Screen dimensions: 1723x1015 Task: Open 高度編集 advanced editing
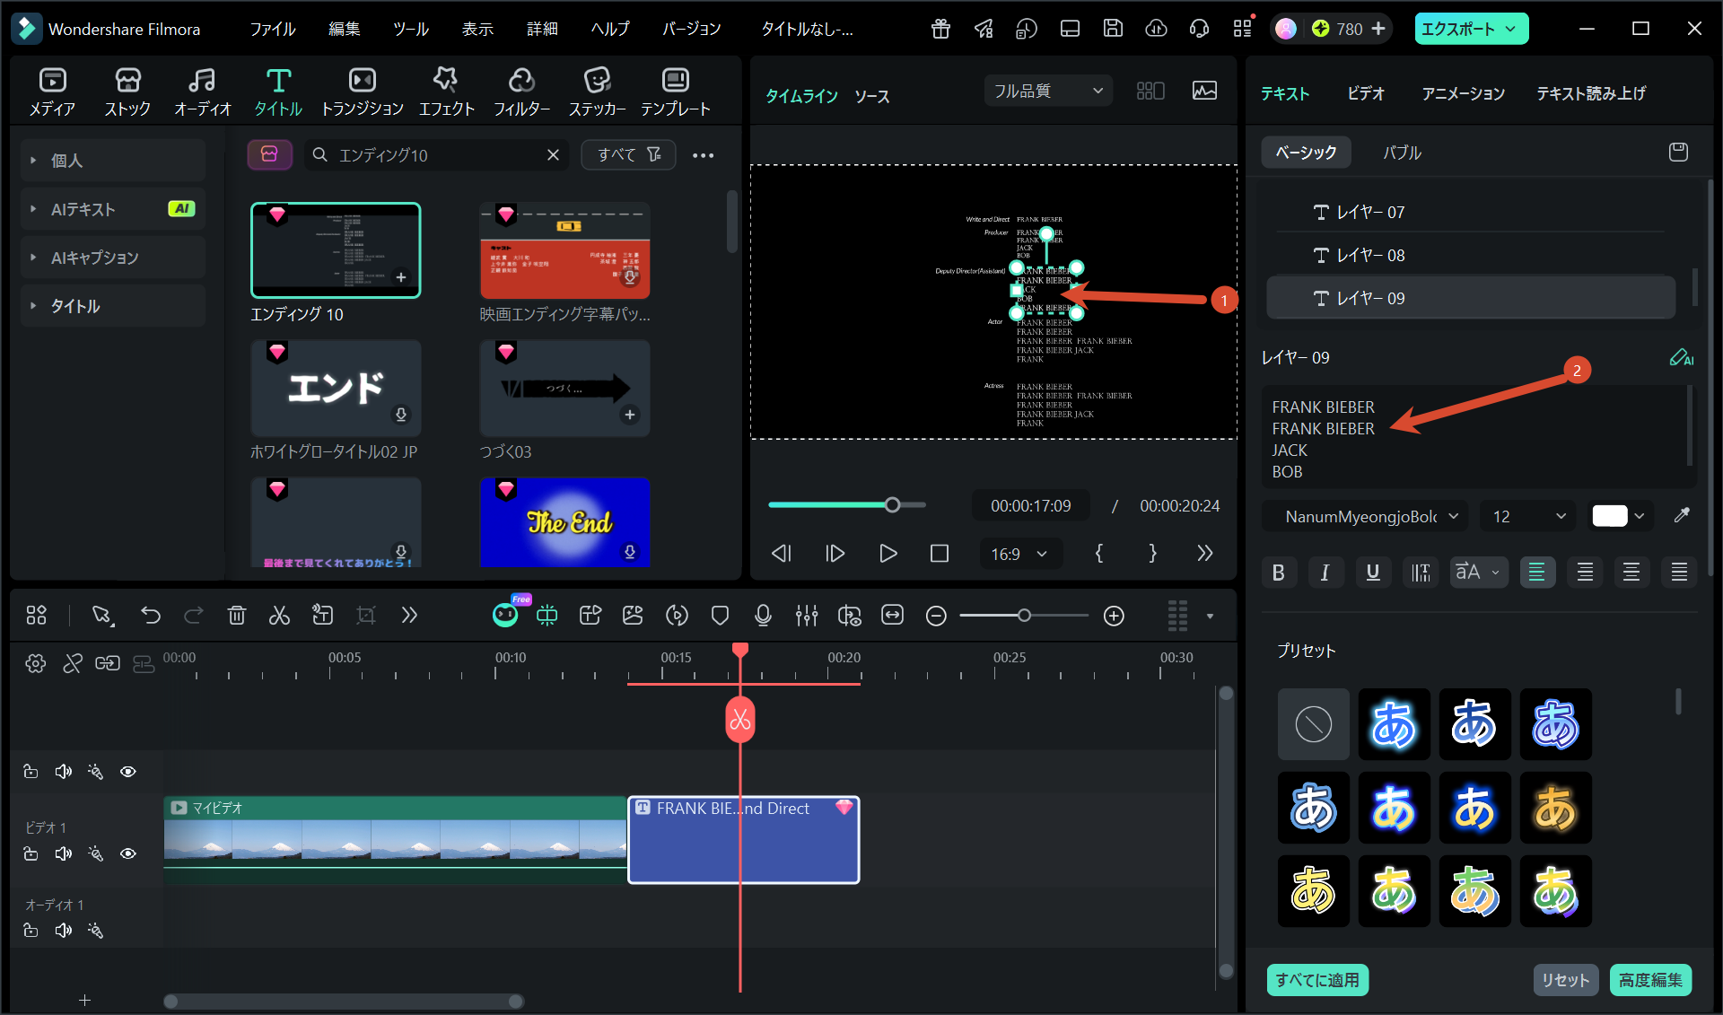click(x=1651, y=979)
